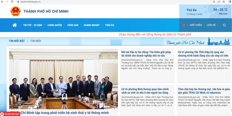This screenshot has width=232, height=116.
Task: Click the padlock site info icon
Action: [x=18, y=2]
